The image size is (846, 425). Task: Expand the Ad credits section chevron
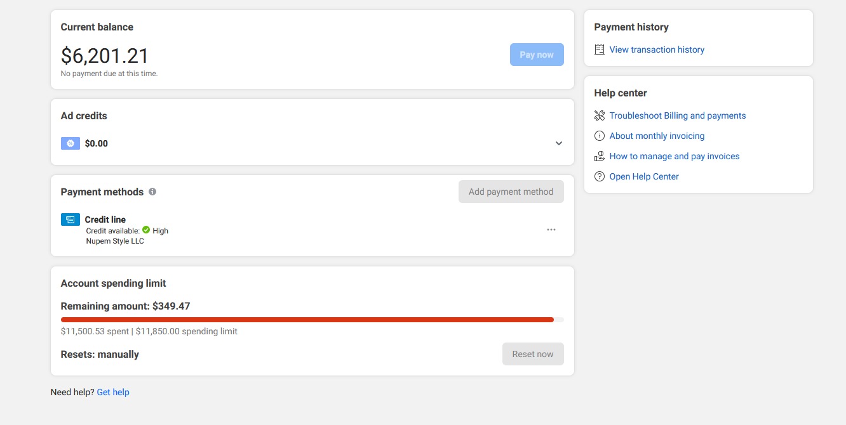(559, 143)
